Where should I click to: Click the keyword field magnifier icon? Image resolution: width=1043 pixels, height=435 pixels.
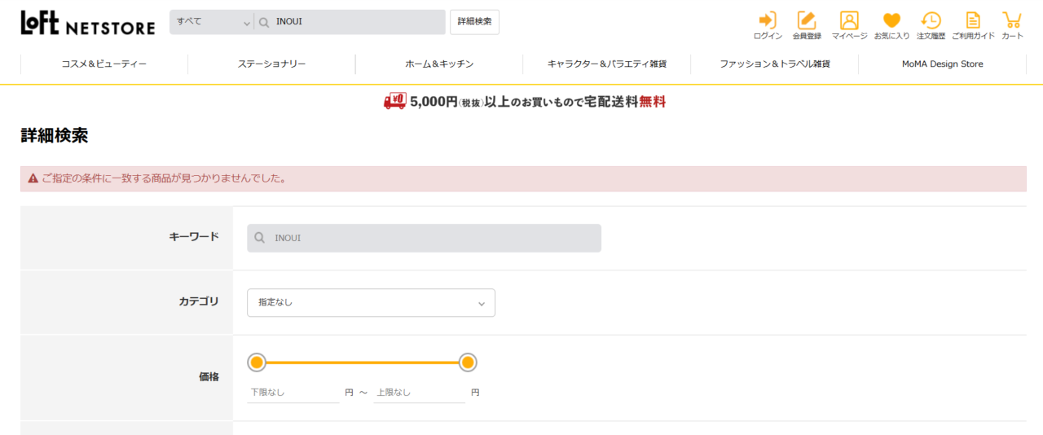[x=260, y=238]
